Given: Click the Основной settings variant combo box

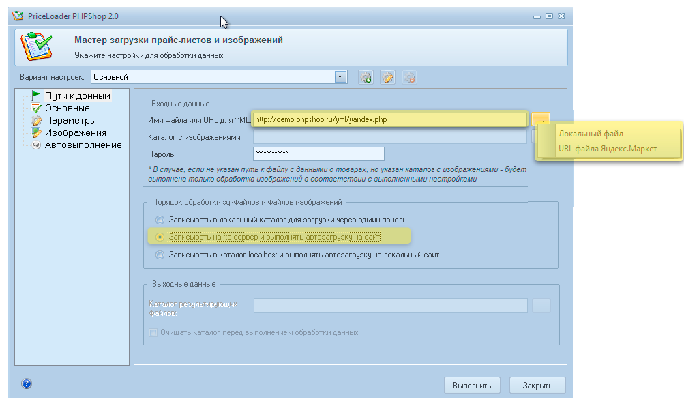Looking at the screenshot, I should [x=219, y=77].
